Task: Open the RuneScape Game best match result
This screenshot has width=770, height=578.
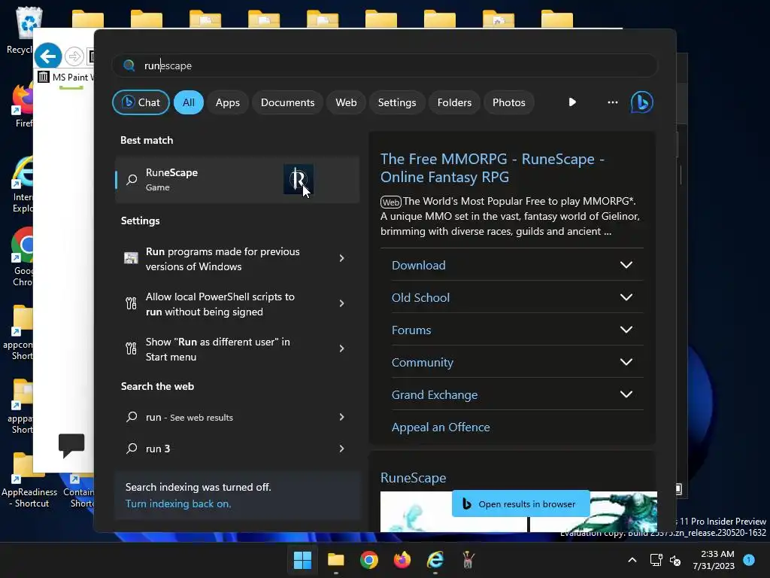Action: click(237, 180)
